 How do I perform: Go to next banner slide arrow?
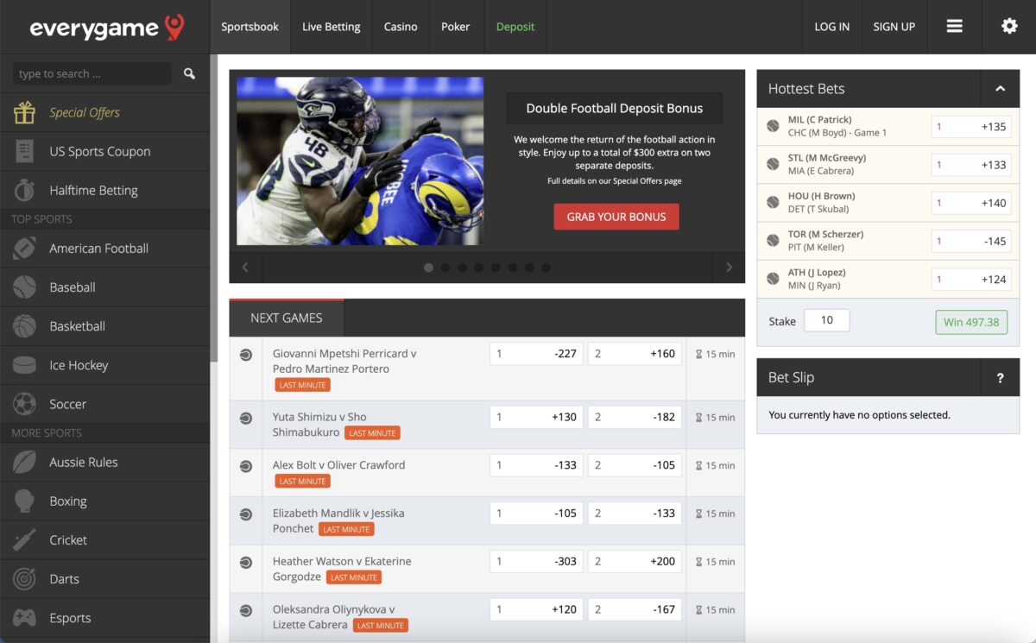pos(729,268)
